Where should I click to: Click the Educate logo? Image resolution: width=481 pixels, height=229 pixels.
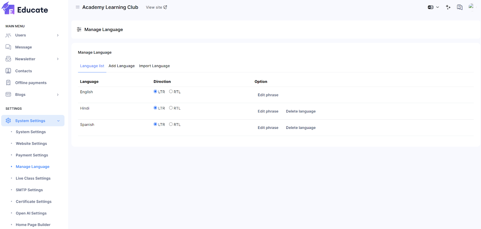[25, 9]
